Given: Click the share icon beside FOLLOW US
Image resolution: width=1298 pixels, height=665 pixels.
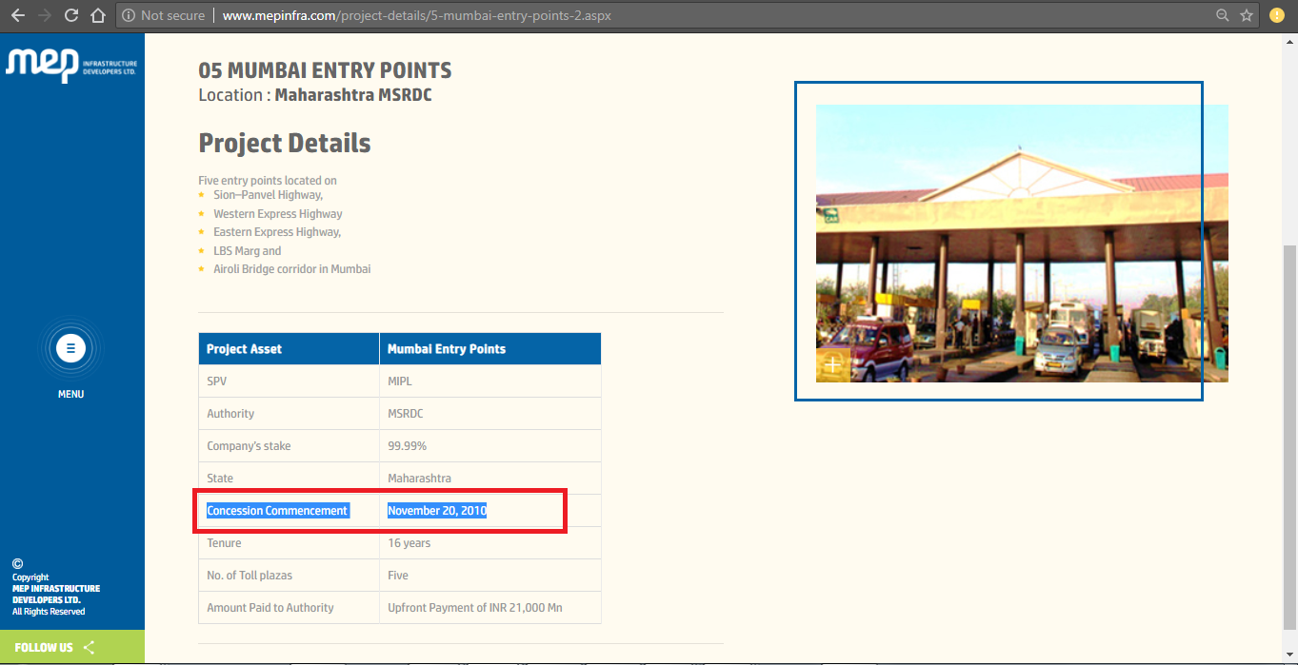Looking at the screenshot, I should 89,647.
